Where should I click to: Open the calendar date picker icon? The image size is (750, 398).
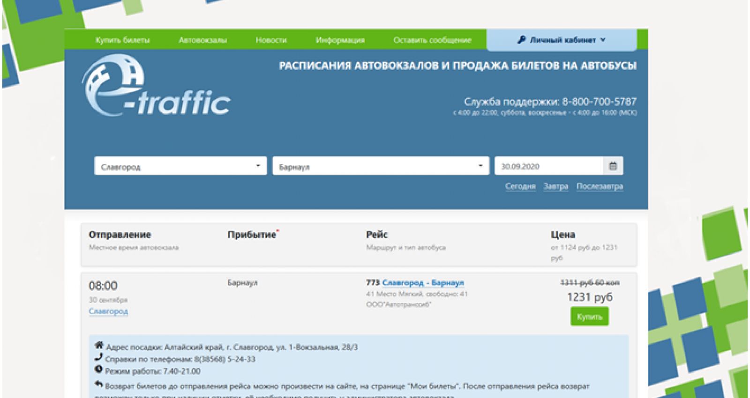click(x=613, y=166)
